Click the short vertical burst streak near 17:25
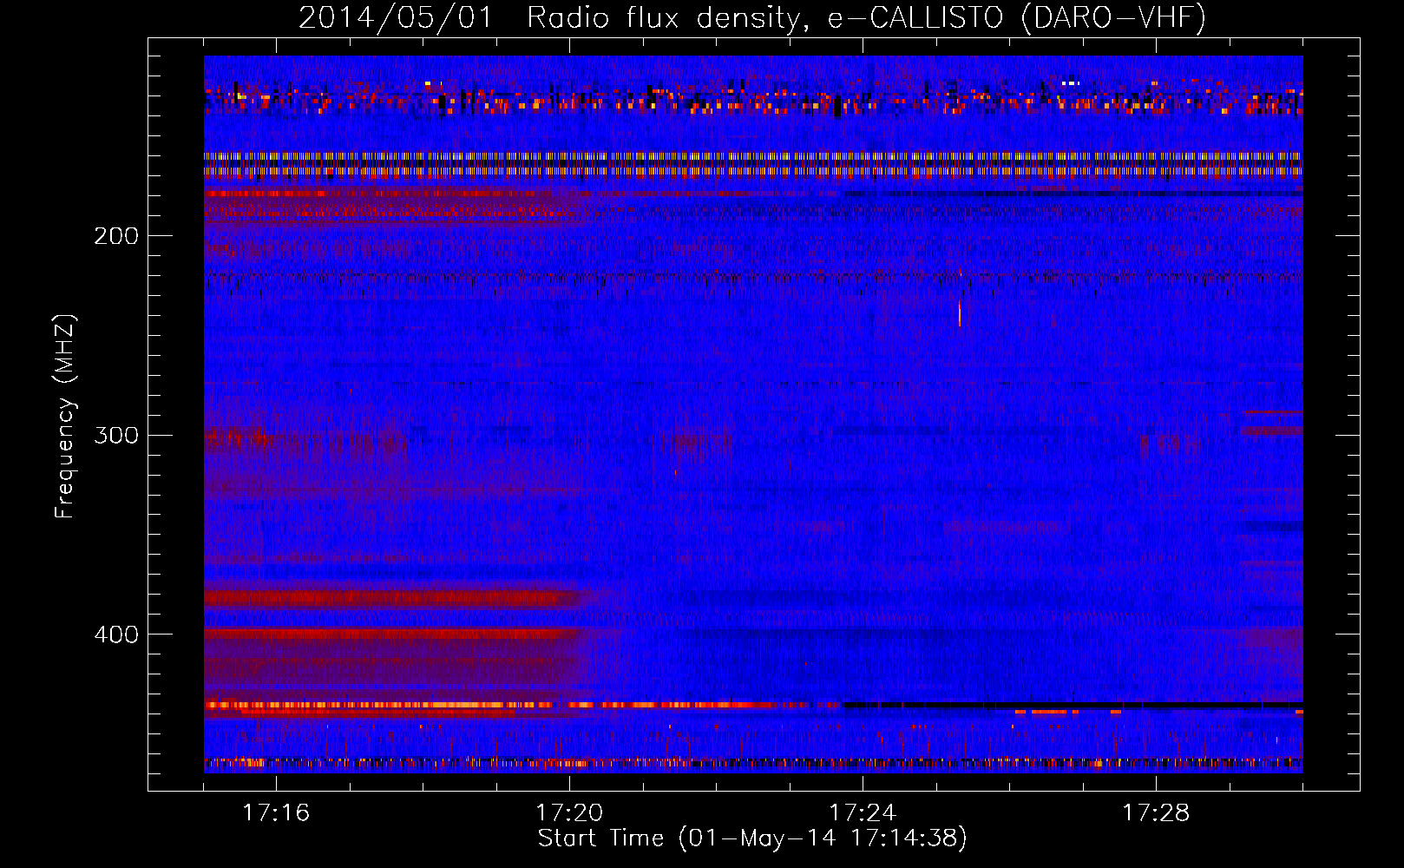 pos(960,312)
